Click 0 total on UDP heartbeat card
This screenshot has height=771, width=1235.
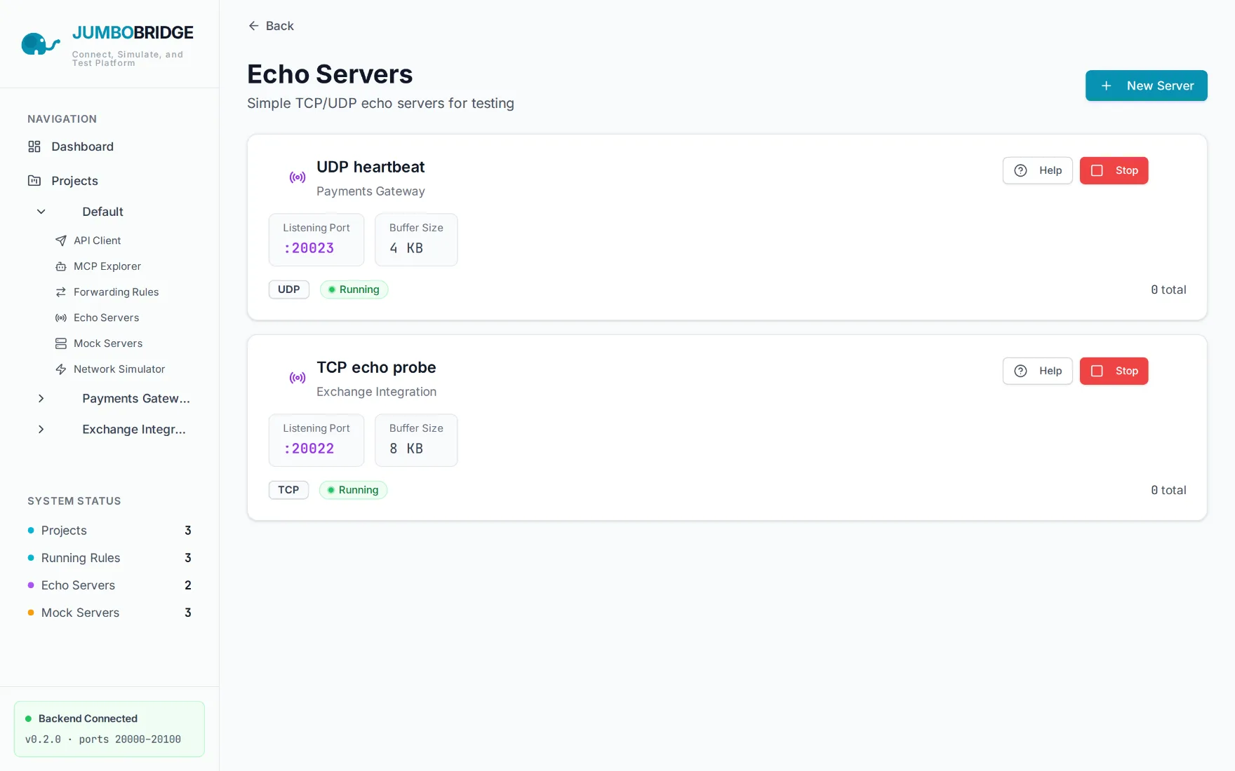tap(1168, 289)
